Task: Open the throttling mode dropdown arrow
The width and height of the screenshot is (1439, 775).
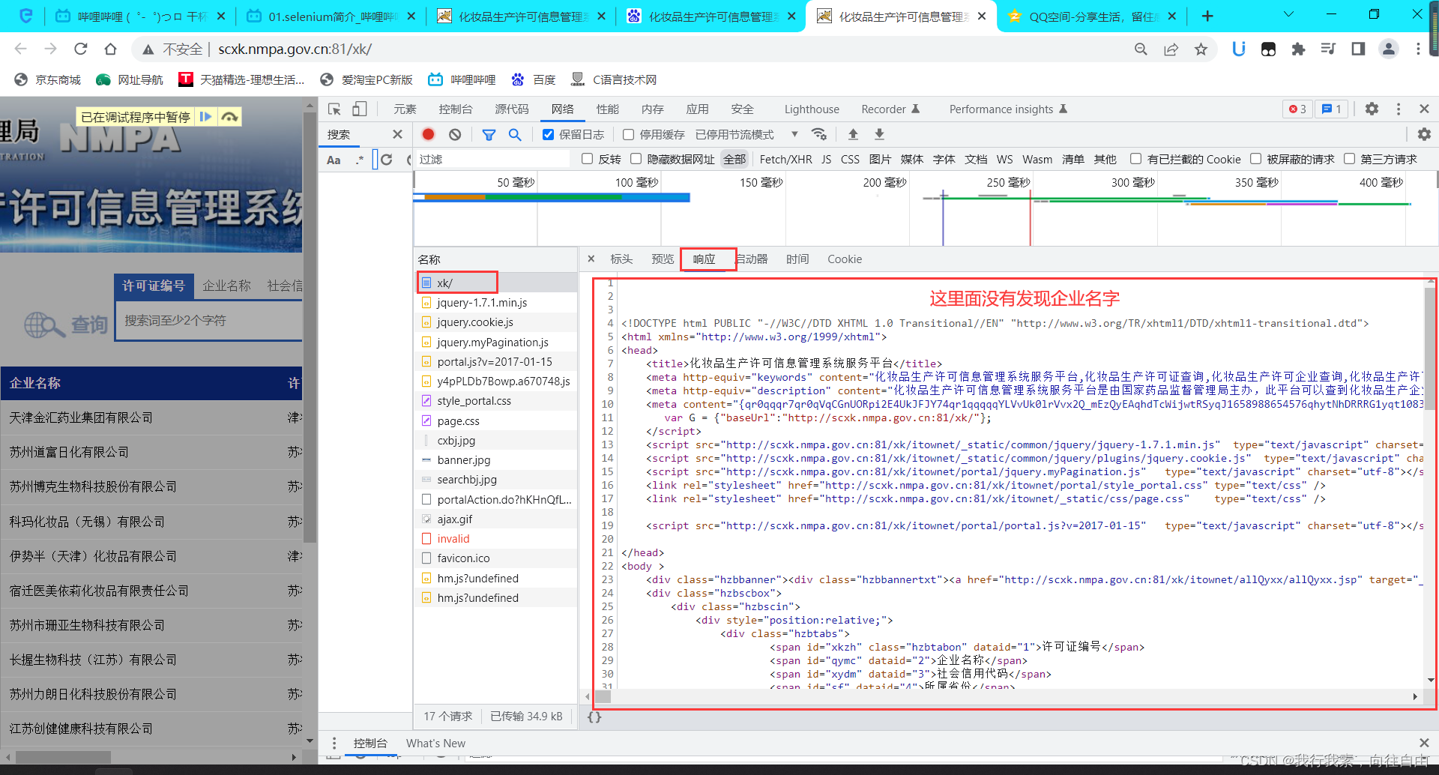Action: [x=794, y=134]
